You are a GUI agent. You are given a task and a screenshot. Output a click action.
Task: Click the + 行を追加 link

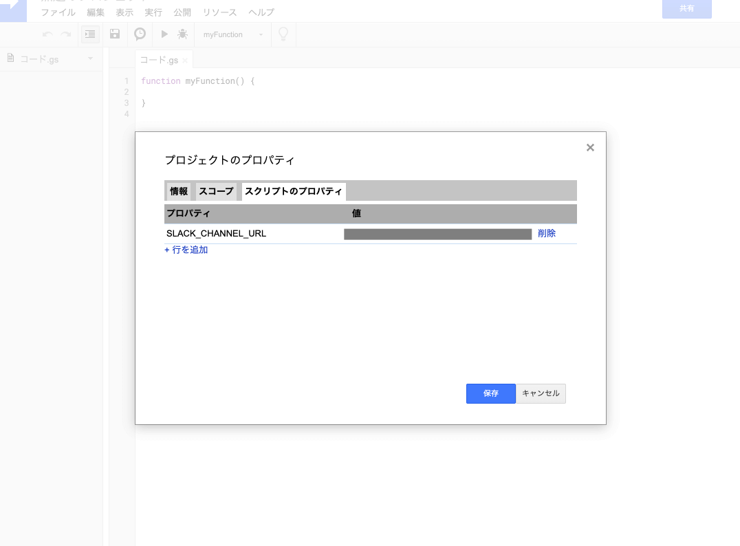coord(186,250)
